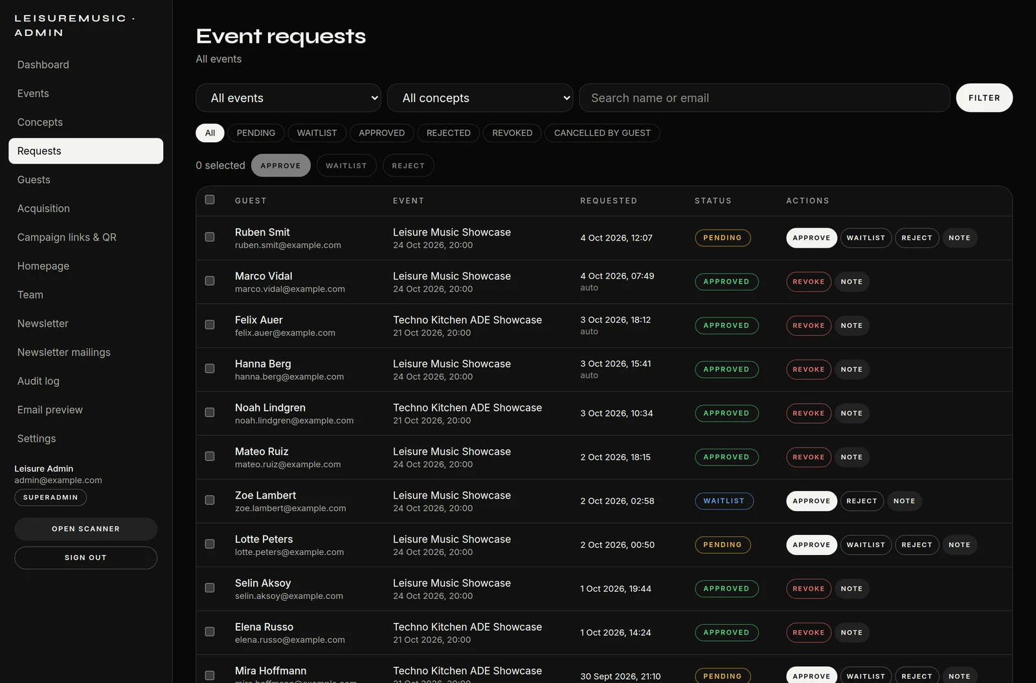The height and width of the screenshot is (683, 1036).
Task: Reject Ruben Smit's request
Action: coord(917,238)
